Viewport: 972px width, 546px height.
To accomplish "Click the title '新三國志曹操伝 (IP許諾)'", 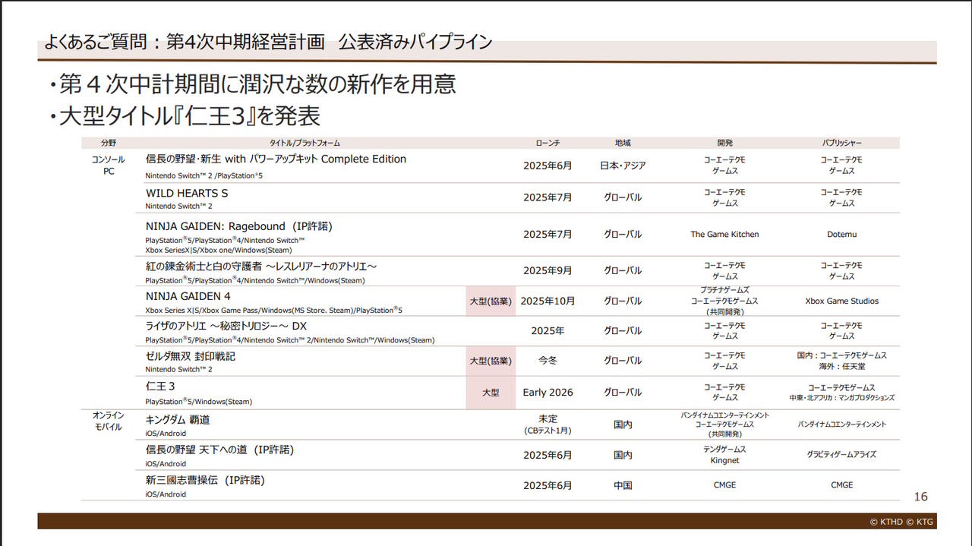I will (x=205, y=480).
